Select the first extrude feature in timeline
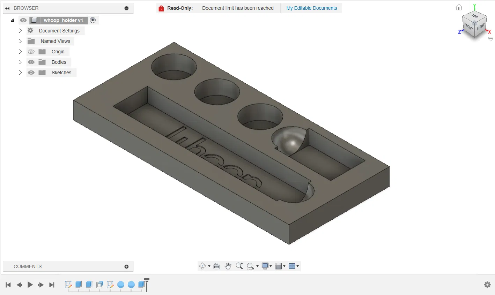 coord(79,285)
